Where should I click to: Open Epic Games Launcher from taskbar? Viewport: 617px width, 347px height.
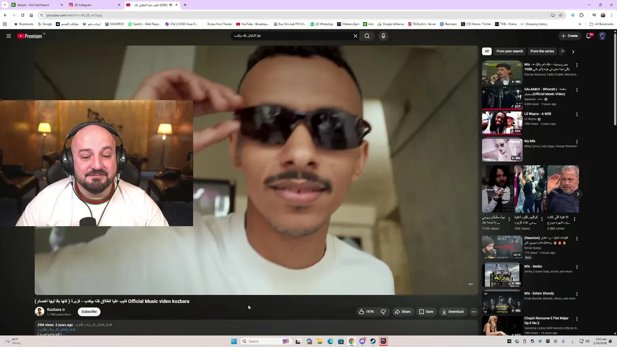point(383,341)
